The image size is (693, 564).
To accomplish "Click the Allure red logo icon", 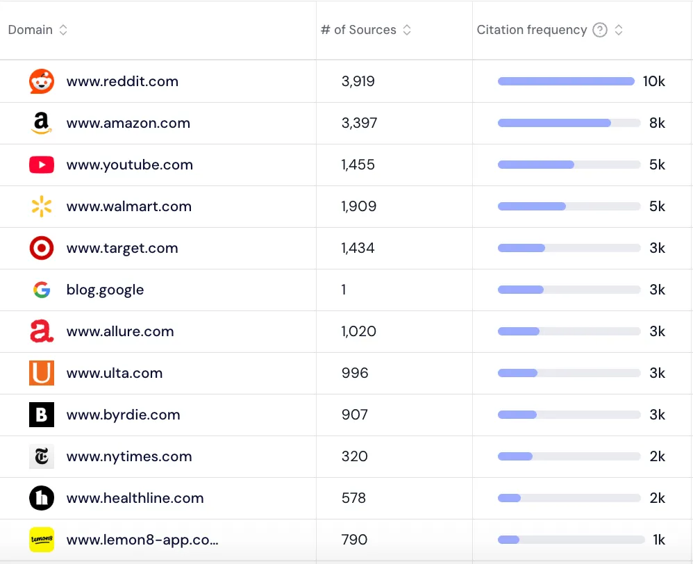I will [42, 331].
